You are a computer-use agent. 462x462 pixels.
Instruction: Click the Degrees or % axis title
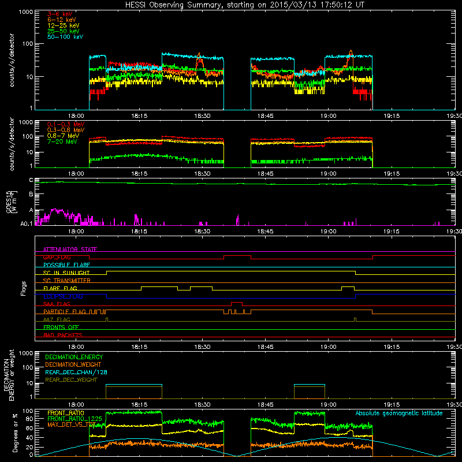[15, 433]
